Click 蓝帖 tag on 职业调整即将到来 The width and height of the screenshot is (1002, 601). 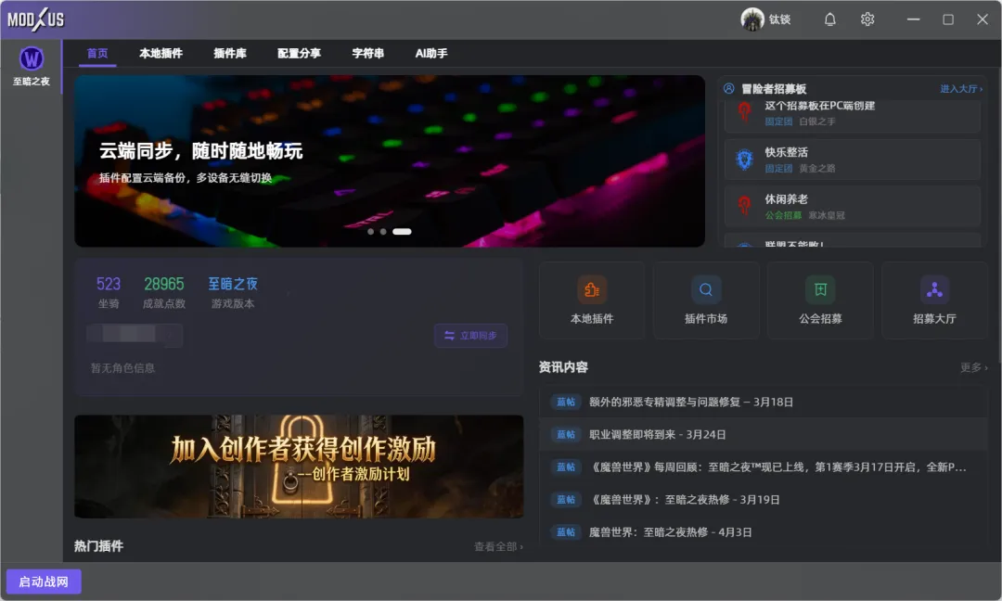(x=566, y=434)
